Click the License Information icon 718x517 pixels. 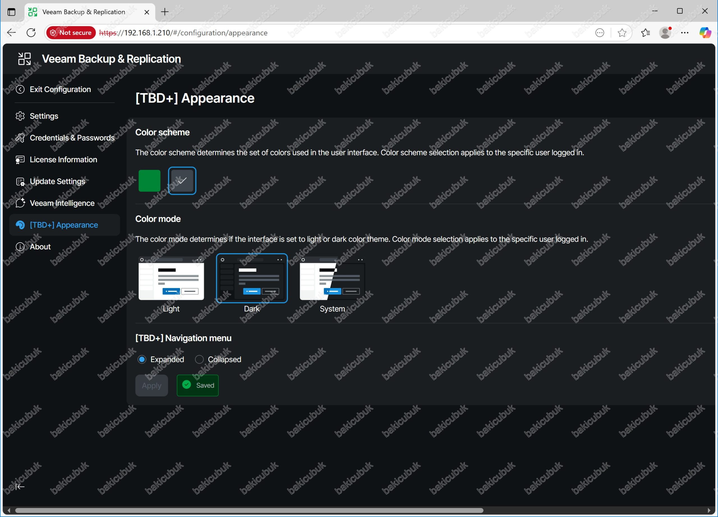pos(20,160)
